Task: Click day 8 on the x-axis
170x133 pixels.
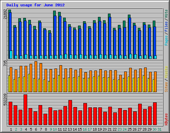Action: (x=46, y=129)
